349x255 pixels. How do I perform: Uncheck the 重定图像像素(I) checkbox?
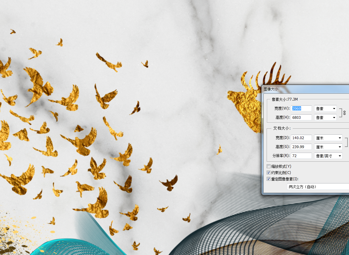[269, 179]
